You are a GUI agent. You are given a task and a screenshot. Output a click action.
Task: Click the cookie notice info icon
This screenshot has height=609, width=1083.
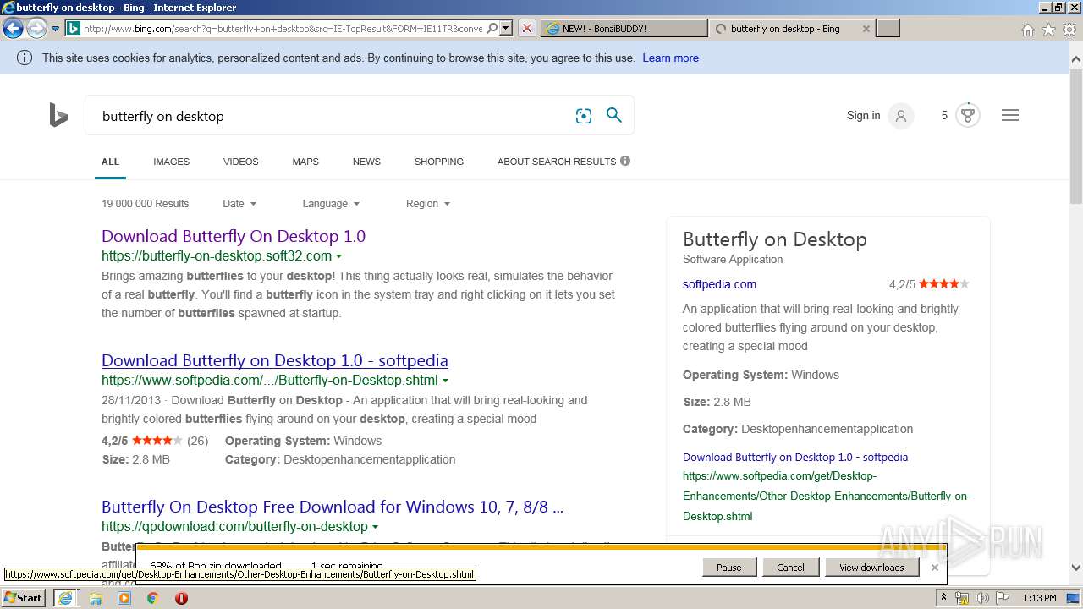pos(25,58)
